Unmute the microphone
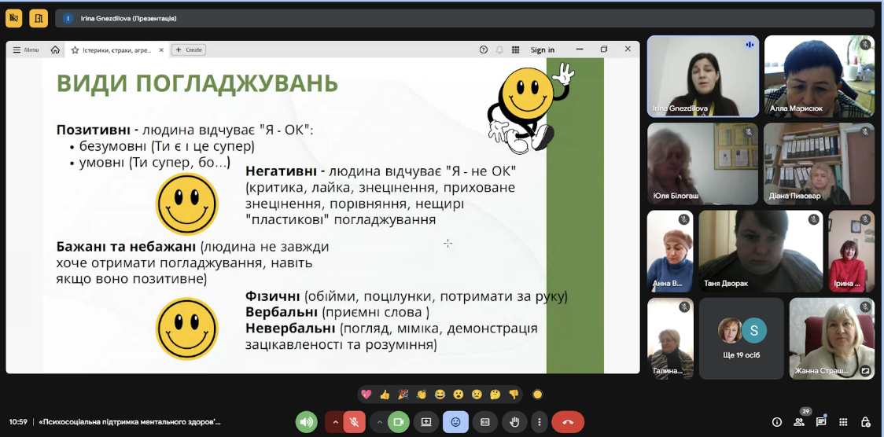Image resolution: width=884 pixels, height=437 pixels. [354, 422]
